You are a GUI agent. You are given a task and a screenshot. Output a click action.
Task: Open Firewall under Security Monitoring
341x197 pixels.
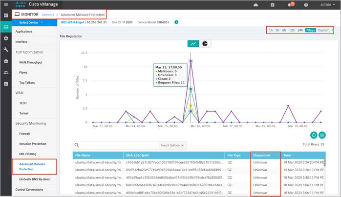[x=24, y=134]
